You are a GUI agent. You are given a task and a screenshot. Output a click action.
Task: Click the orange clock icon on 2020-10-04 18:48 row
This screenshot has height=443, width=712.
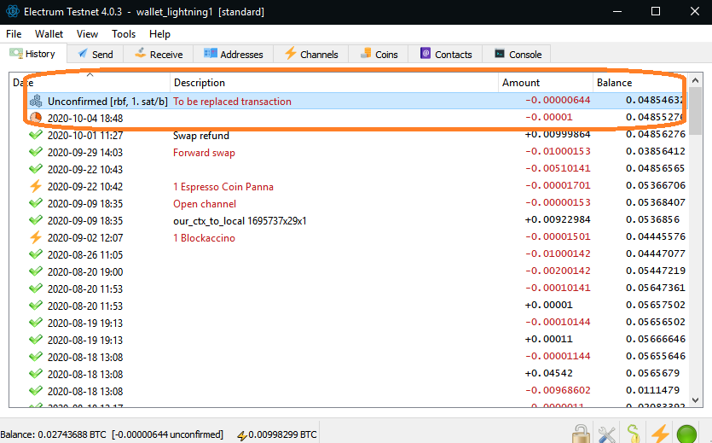[36, 118]
